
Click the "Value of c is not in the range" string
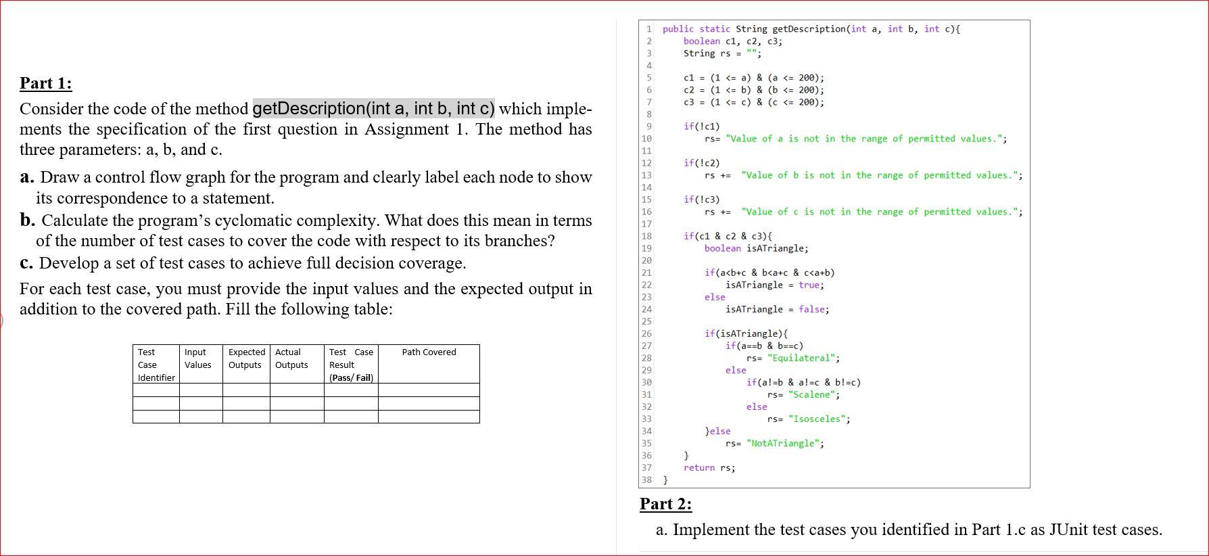879,212
